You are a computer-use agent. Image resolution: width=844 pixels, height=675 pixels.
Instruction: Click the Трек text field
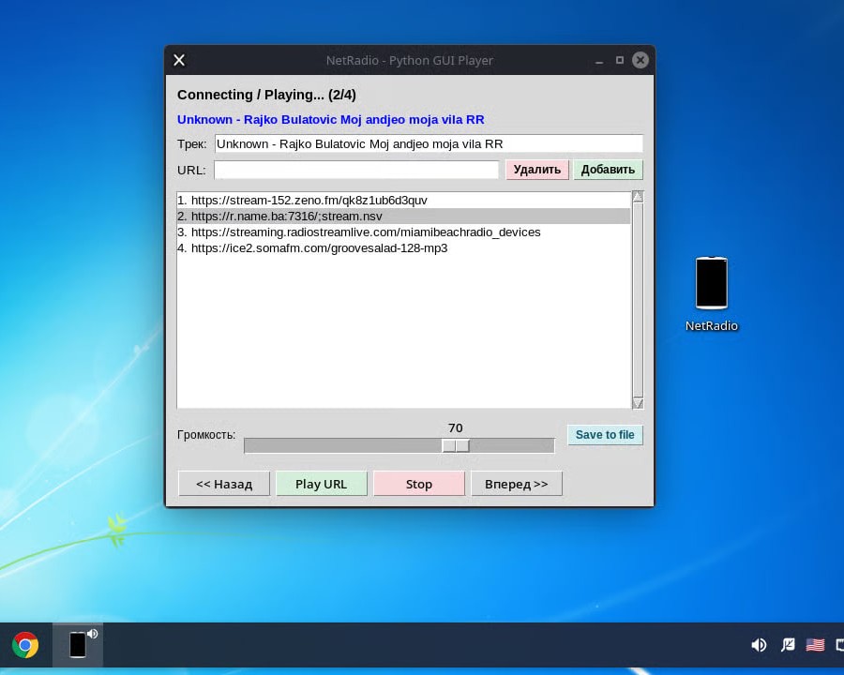[x=429, y=143]
